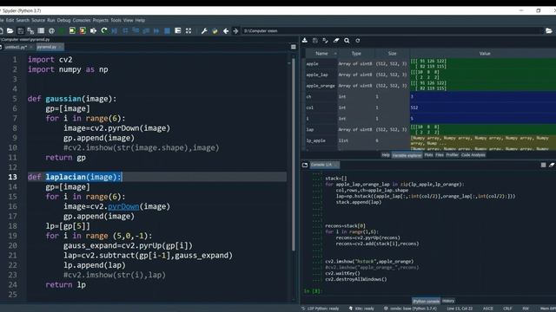Click the LSP Python ready status entry
The width and height of the screenshot is (556, 312).
click(321, 309)
